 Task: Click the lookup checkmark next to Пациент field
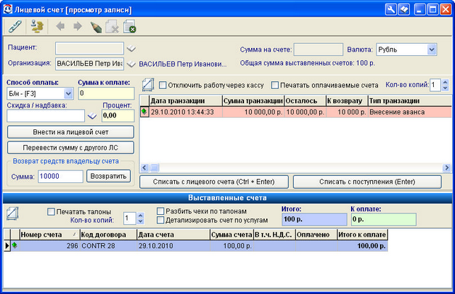tap(132, 49)
